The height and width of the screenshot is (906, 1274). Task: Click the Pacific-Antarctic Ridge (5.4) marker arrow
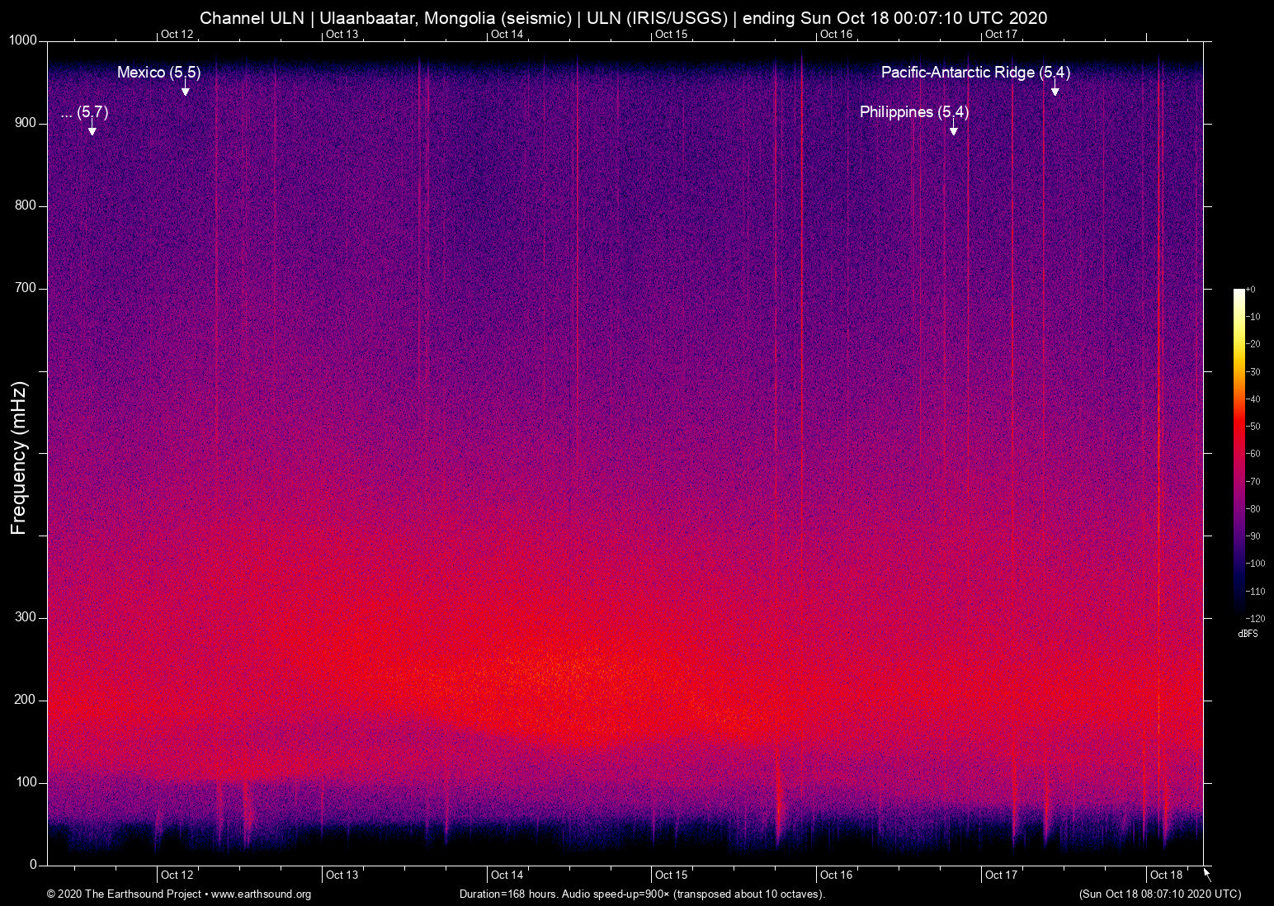point(1054,91)
